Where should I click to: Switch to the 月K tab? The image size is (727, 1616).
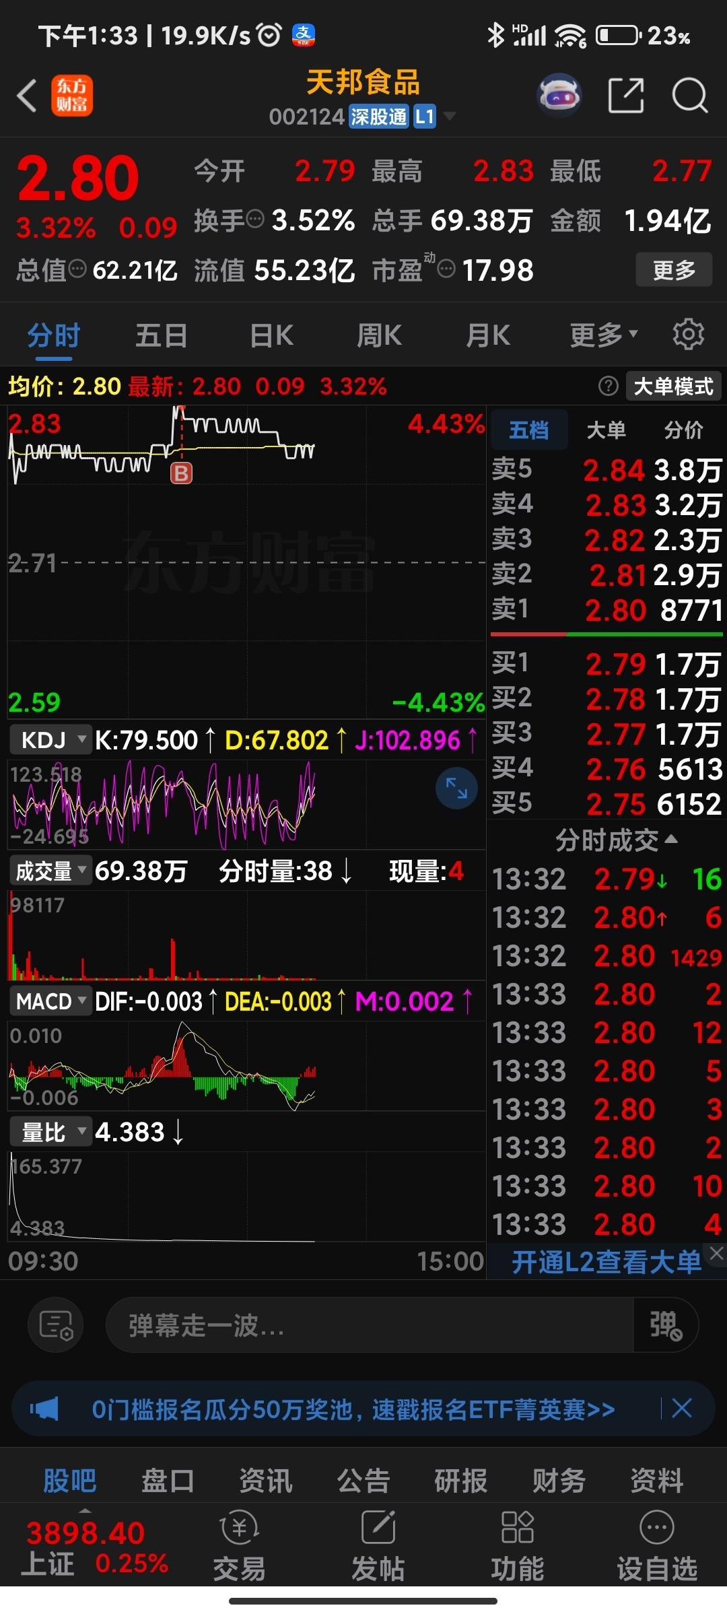[489, 335]
